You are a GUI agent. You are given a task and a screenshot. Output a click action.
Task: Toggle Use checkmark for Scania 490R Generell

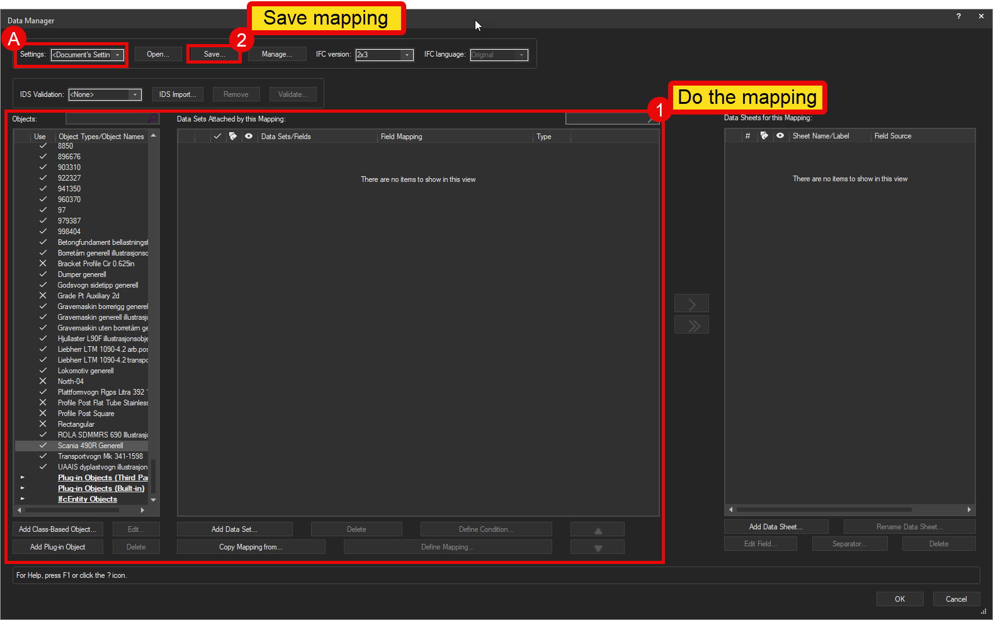pos(43,446)
